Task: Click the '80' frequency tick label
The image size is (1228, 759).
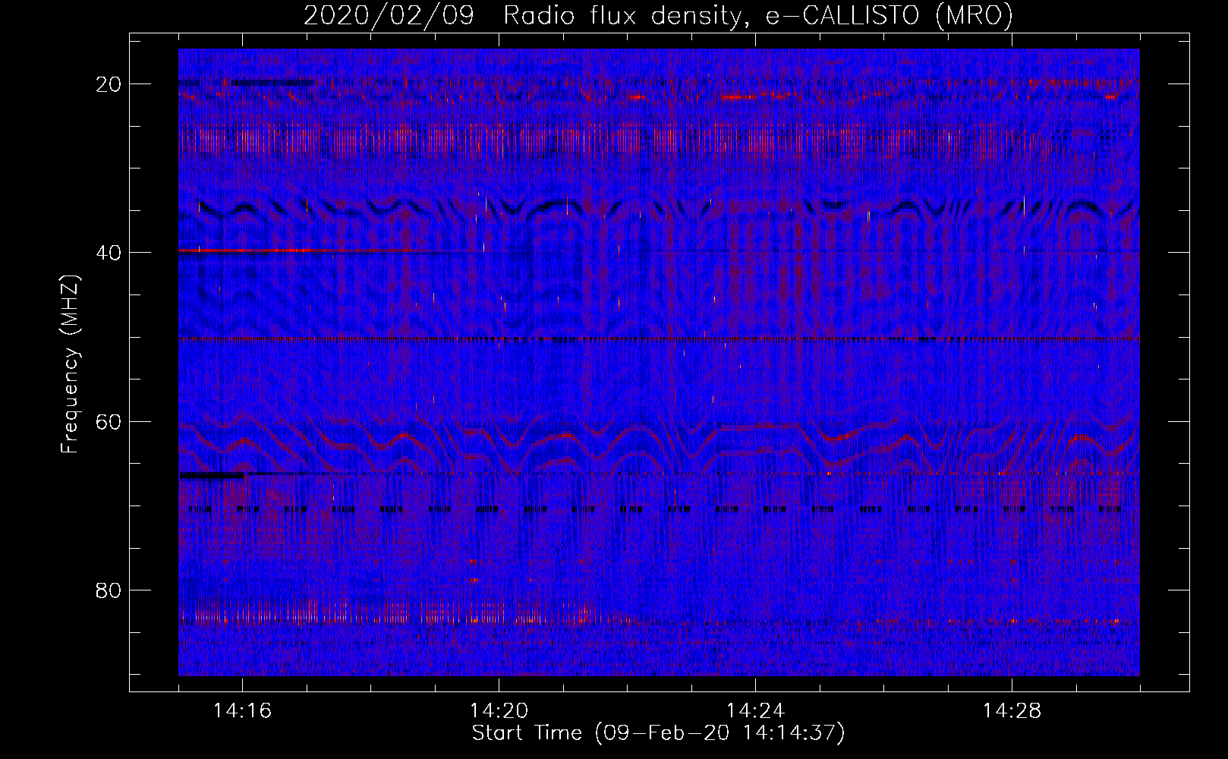Action: point(109,590)
